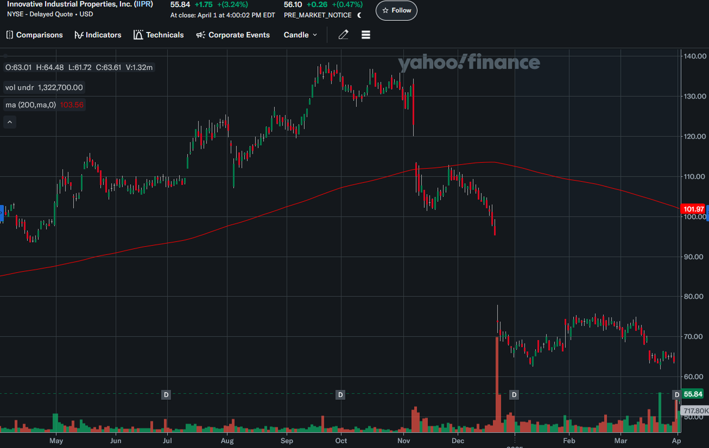Open the hamburger menu icon
Viewport: 709px width, 448px height.
[366, 35]
